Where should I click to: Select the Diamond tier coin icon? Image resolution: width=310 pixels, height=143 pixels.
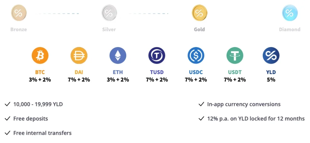[x=290, y=13]
